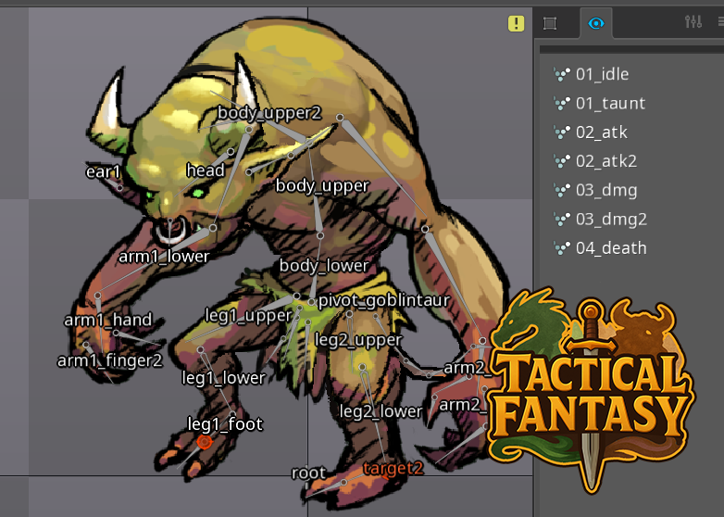
Task: Select the 03_dmg2 animation
Action: pos(611,220)
